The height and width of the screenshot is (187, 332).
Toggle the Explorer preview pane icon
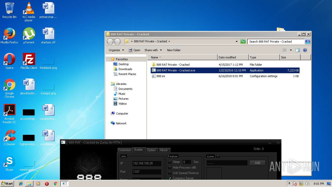click(x=298, y=50)
